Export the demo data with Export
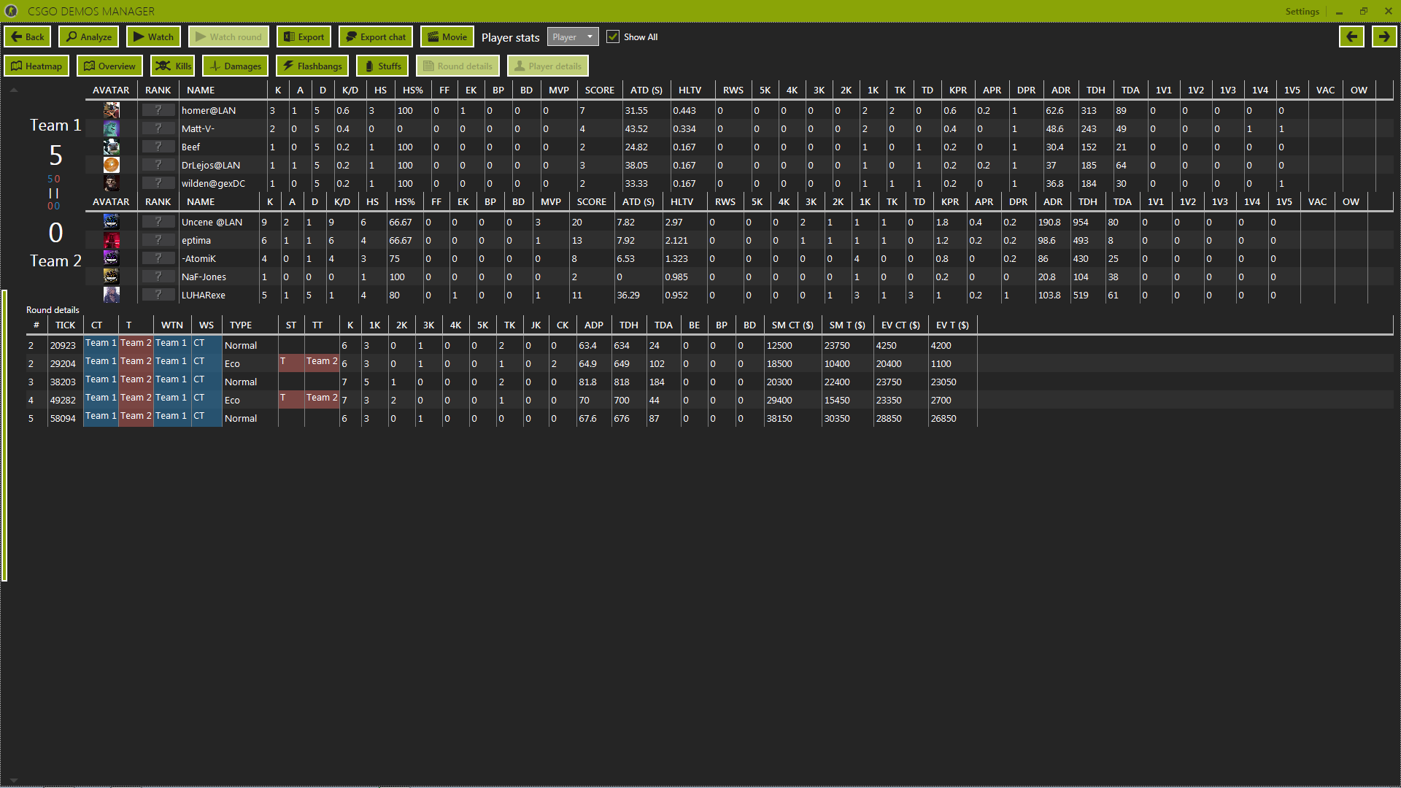Image resolution: width=1401 pixels, height=788 pixels. tap(304, 36)
